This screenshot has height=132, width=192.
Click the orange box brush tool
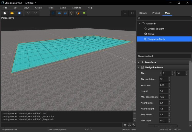(x=77, y=13)
